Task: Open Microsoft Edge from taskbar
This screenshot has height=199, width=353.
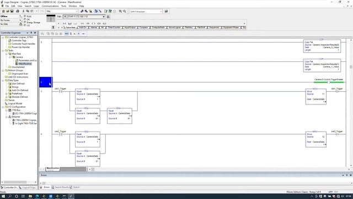Action: [37, 196]
